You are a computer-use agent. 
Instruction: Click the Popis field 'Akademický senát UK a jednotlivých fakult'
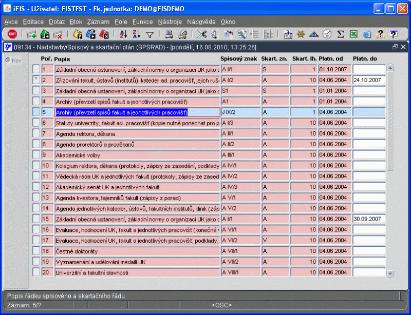[x=137, y=187]
